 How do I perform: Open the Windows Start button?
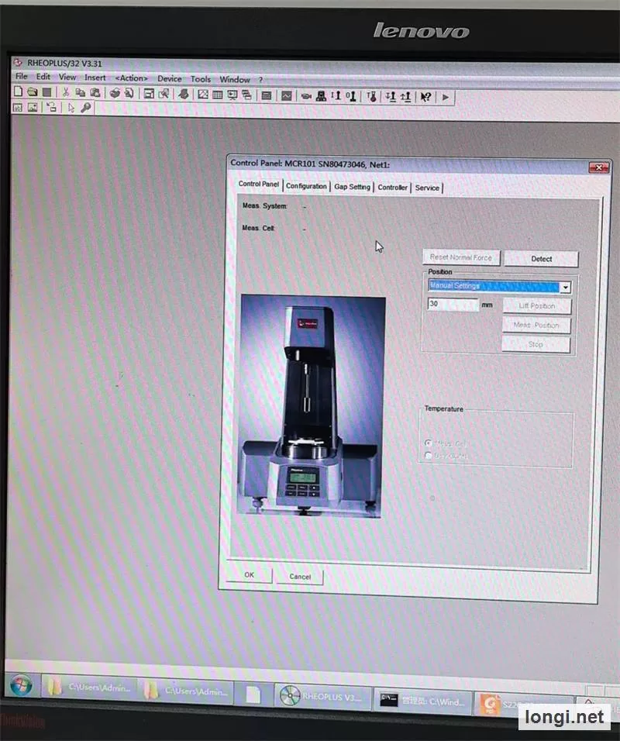pyautogui.click(x=21, y=685)
